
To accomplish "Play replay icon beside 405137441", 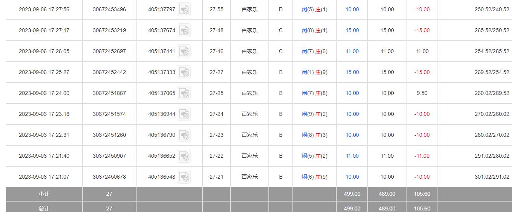I will coord(184,51).
